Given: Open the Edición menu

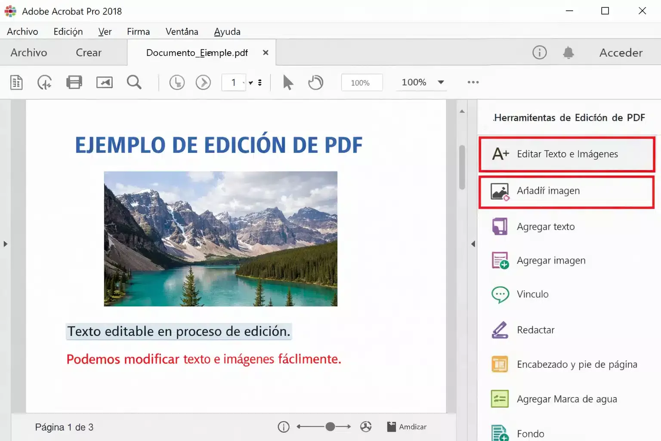Looking at the screenshot, I should coord(68,31).
